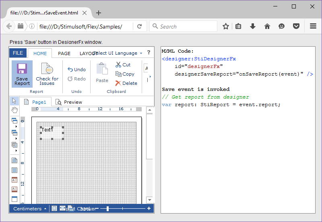The height and width of the screenshot is (222, 322).
Task: Bookmark this page with star icon
Action: coord(226,26)
